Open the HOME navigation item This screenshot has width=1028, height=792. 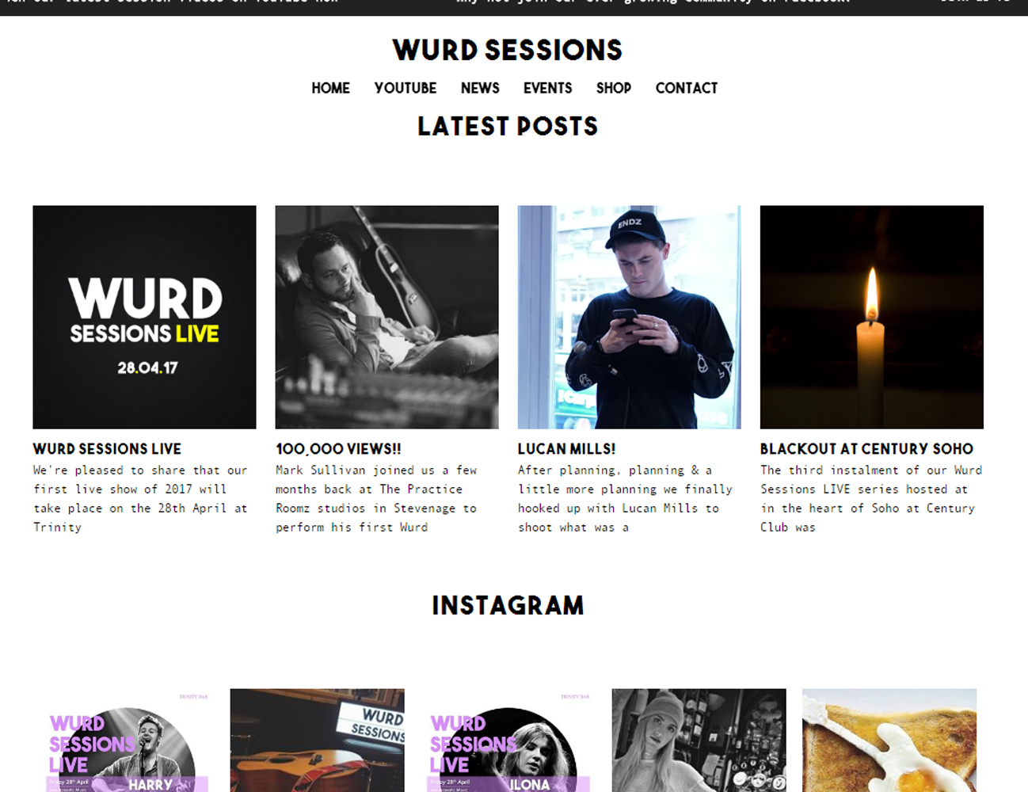click(x=330, y=88)
